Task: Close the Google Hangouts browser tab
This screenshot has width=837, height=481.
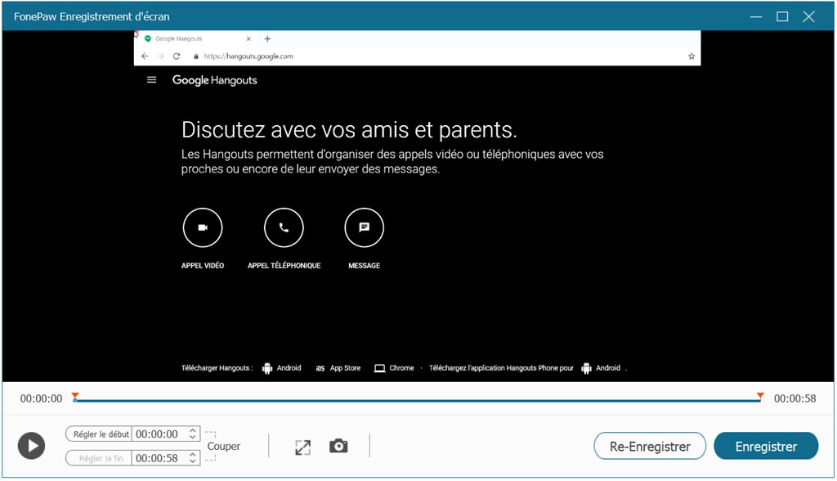Action: click(248, 39)
